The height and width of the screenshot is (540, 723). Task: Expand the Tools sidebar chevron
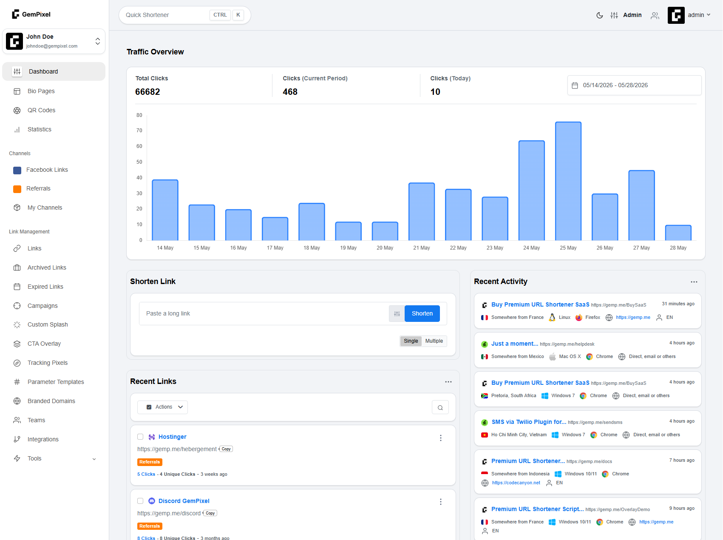tap(94, 459)
